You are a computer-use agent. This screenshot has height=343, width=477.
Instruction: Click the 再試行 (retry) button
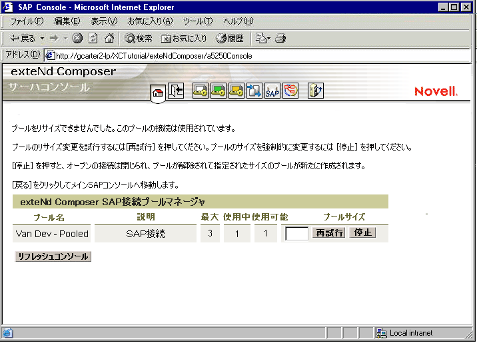tap(329, 233)
